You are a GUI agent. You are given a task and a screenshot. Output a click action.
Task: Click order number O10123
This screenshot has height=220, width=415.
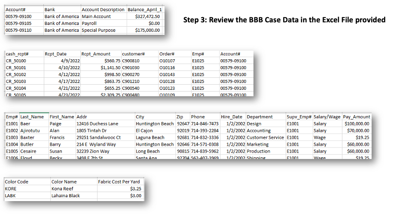167,88
